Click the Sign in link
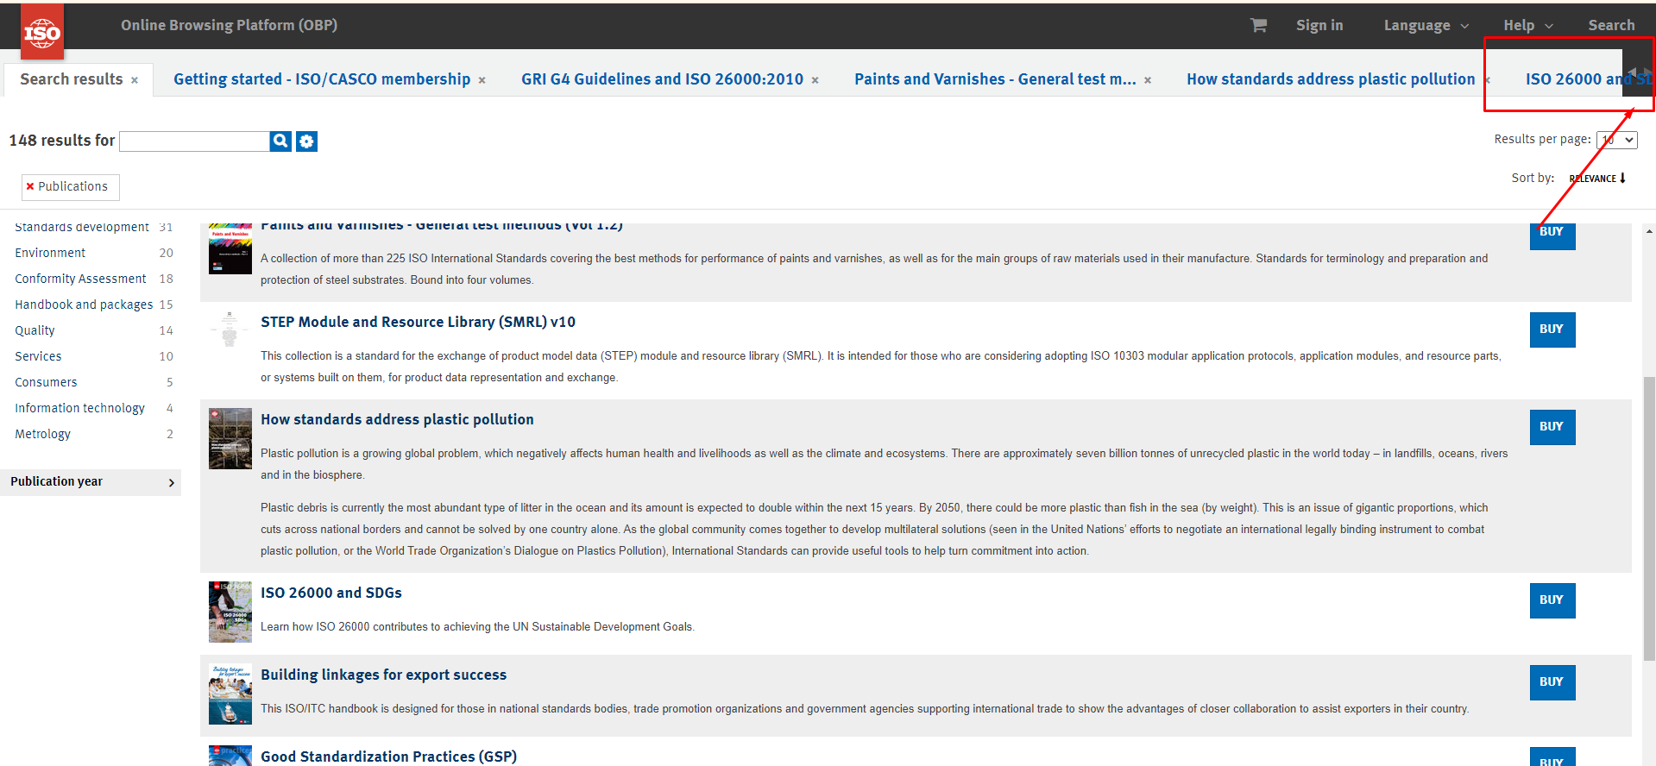This screenshot has width=1656, height=766. tap(1319, 25)
